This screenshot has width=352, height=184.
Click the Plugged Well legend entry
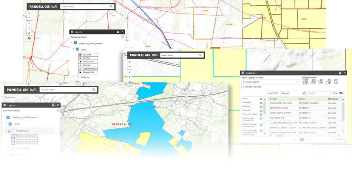(88, 72)
